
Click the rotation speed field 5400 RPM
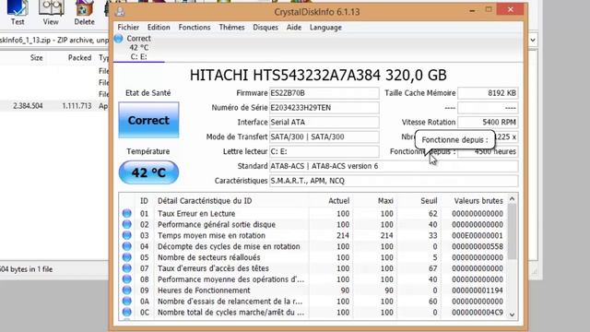(488, 123)
